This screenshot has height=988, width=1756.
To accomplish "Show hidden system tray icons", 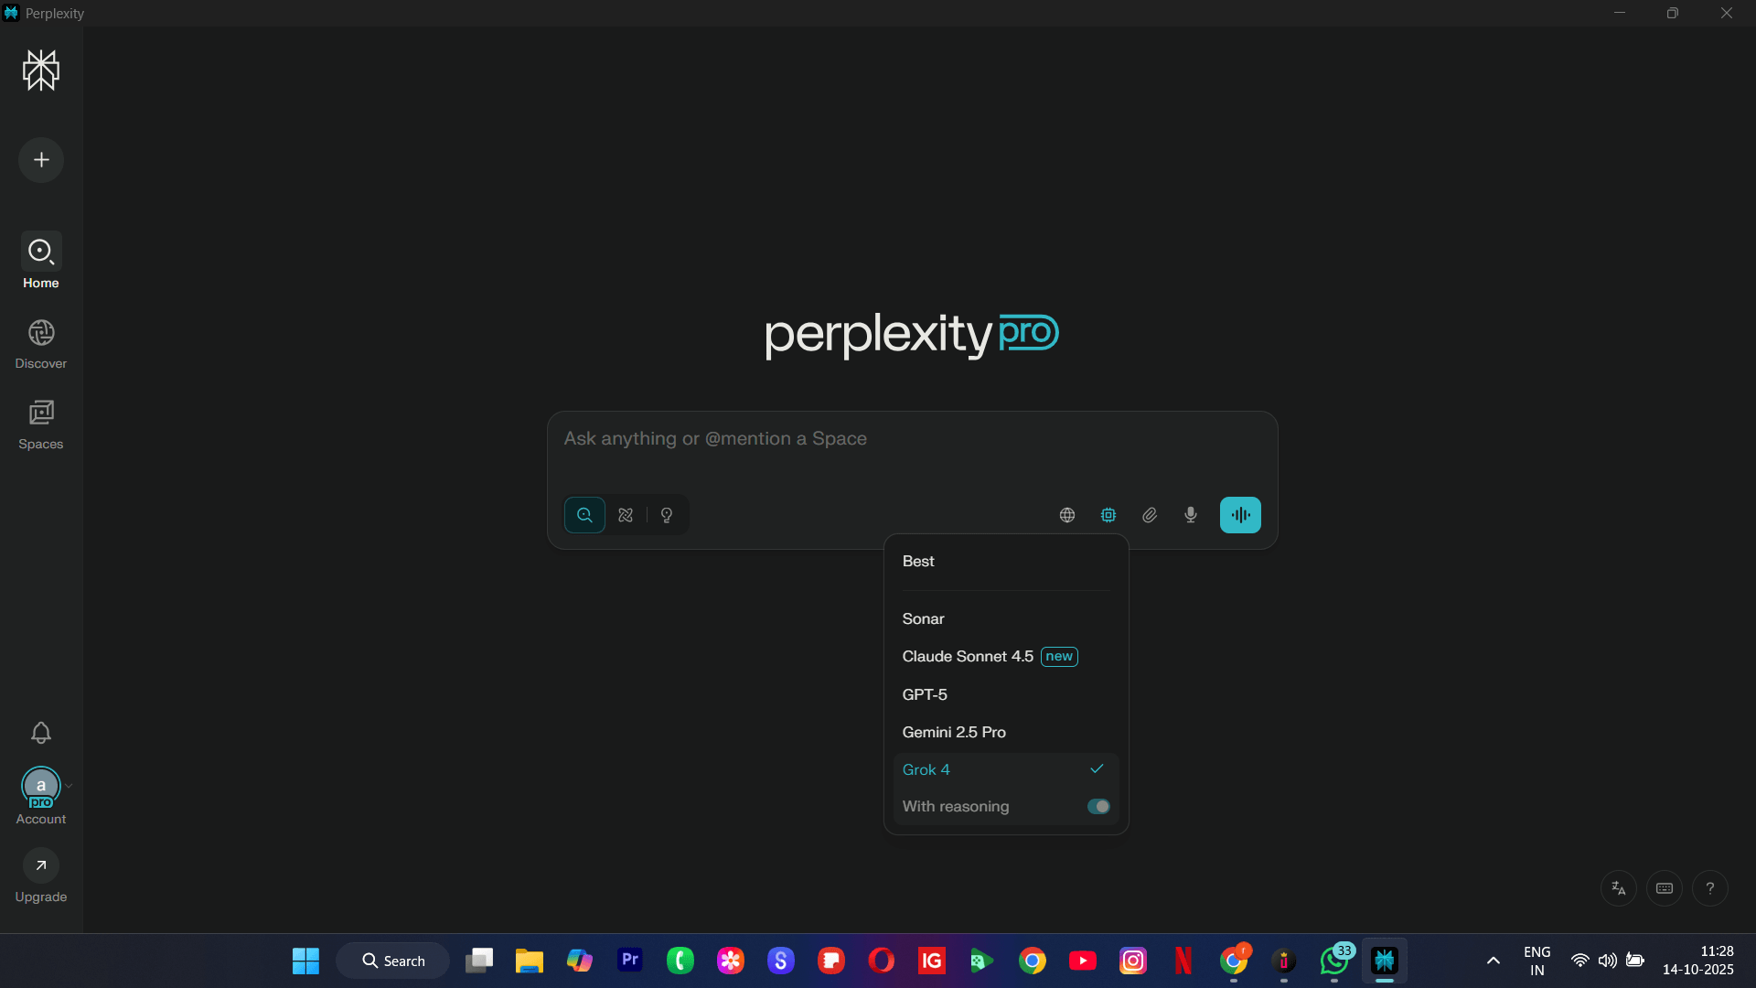I will pyautogui.click(x=1494, y=961).
